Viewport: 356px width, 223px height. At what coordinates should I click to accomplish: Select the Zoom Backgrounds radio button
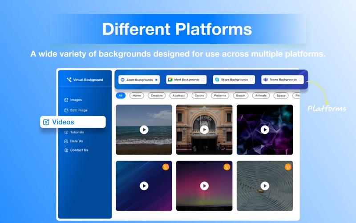tap(156, 80)
